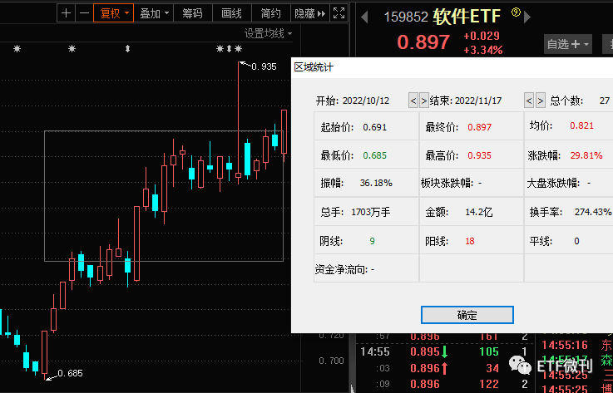
Task: Click 最低价 value 0.685 in dialog
Action: [375, 155]
